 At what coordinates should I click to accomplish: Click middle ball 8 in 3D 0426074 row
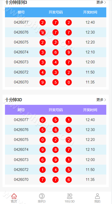click(x=55, y=150)
